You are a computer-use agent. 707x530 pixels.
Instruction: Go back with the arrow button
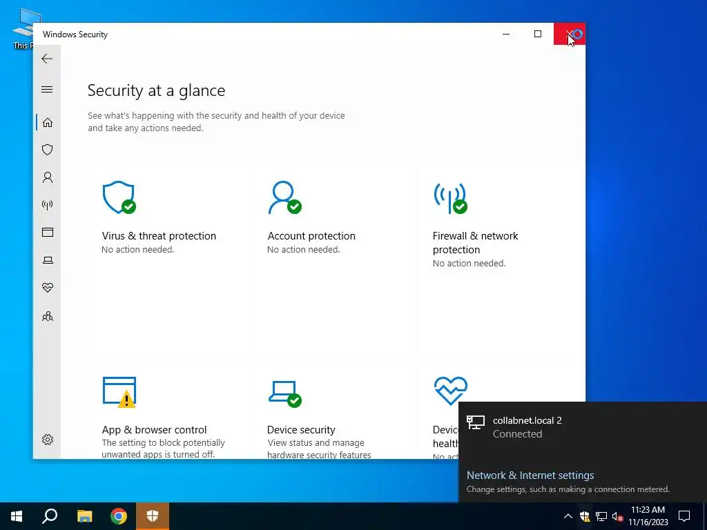click(x=47, y=59)
